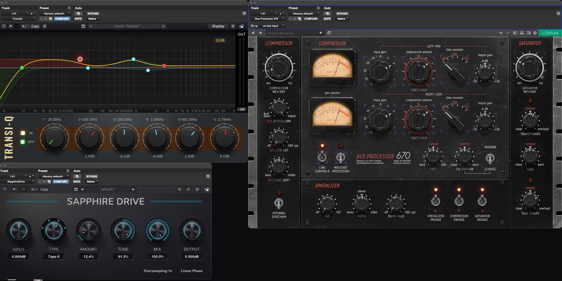This screenshot has width=562, height=281.
Task: Open Native dropdown in Bus Processor window
Action: (x=342, y=19)
